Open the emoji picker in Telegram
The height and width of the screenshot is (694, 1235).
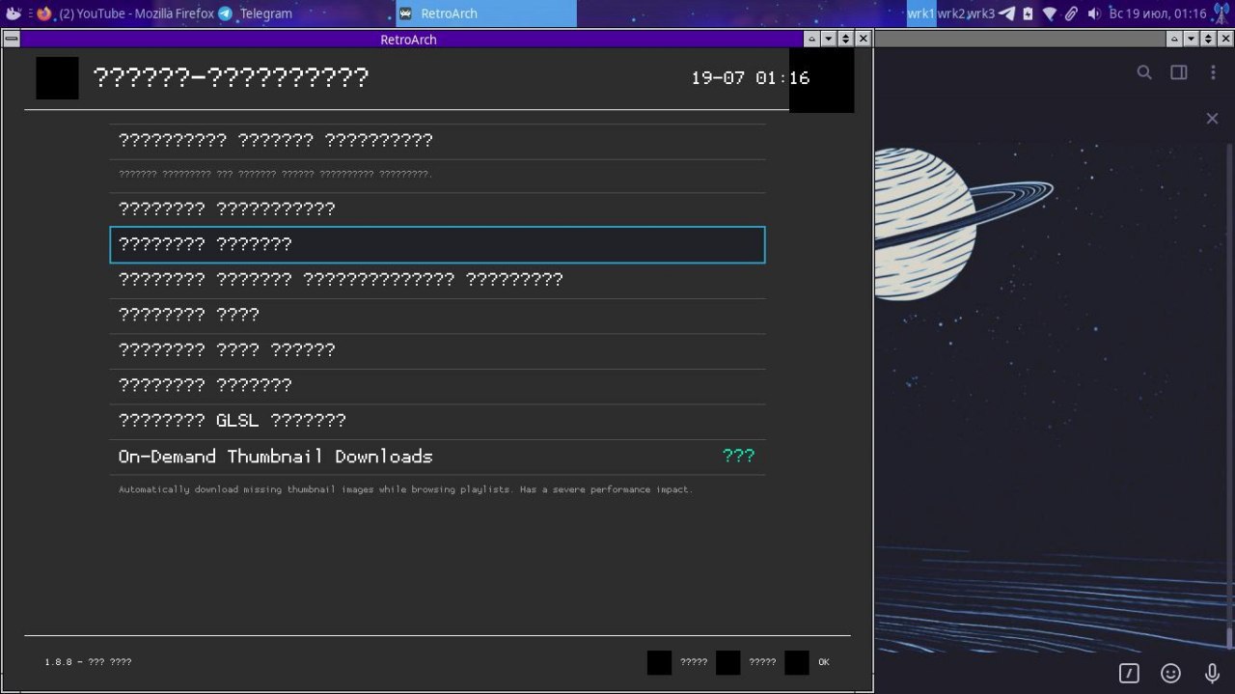[1170, 674]
